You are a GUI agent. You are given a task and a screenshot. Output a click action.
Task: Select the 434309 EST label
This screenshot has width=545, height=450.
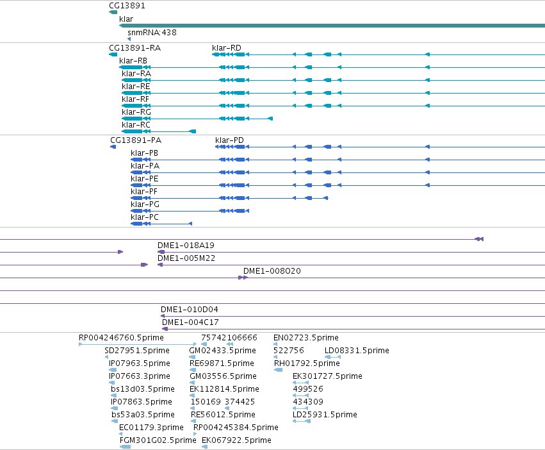pyautogui.click(x=308, y=402)
